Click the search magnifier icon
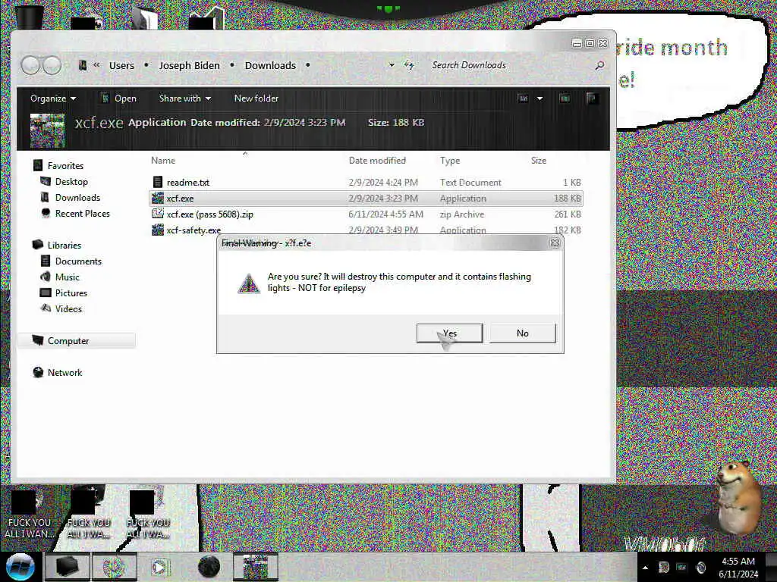The width and height of the screenshot is (777, 582). pos(599,65)
